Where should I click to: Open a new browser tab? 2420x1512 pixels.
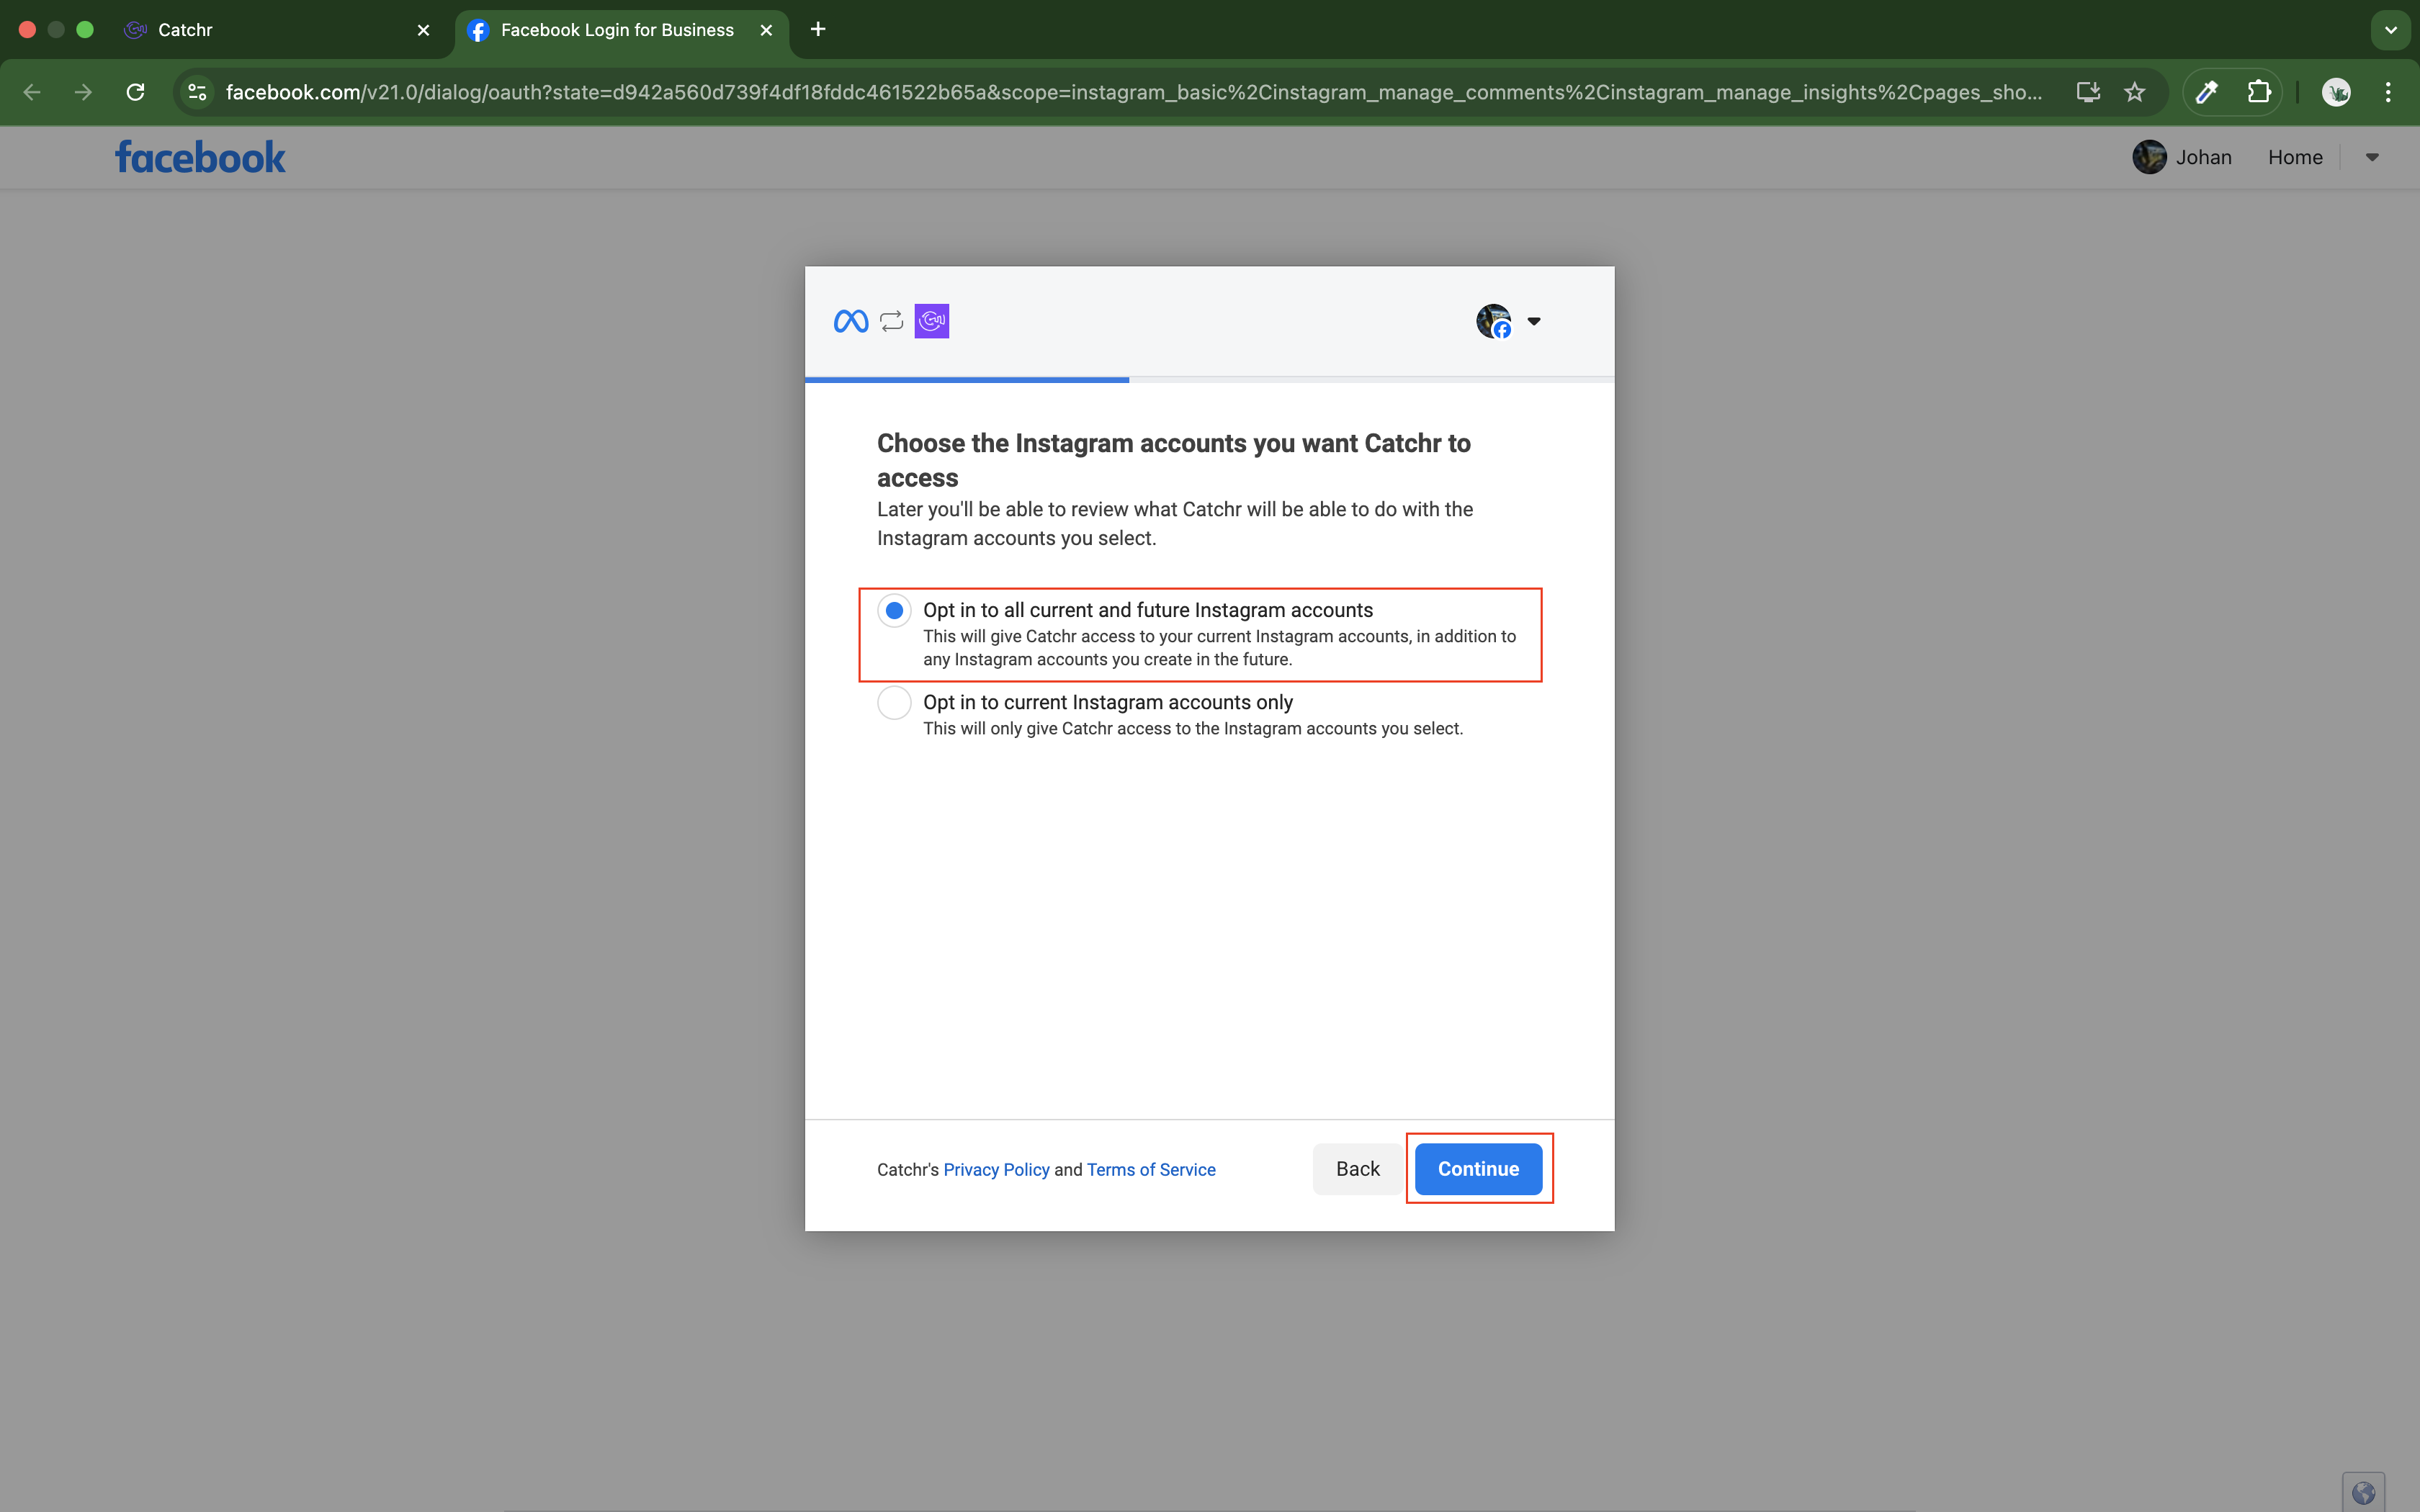[x=818, y=30]
